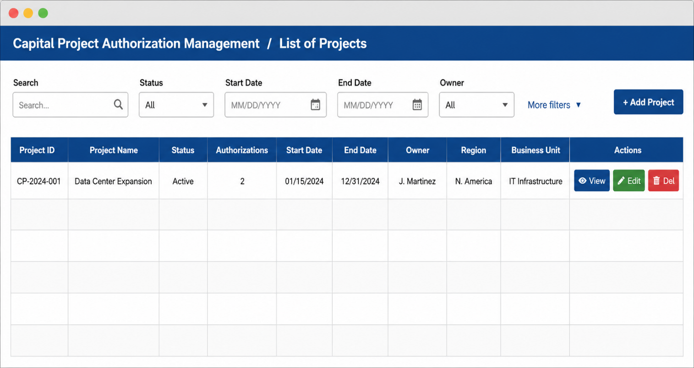Click the authorizations count 2 cell
This screenshot has height=368, width=694.
(x=242, y=181)
